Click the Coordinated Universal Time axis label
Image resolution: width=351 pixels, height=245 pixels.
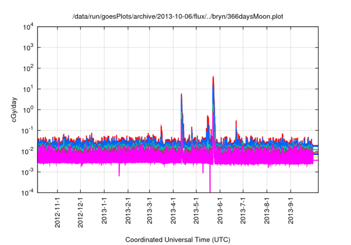[x=178, y=240]
